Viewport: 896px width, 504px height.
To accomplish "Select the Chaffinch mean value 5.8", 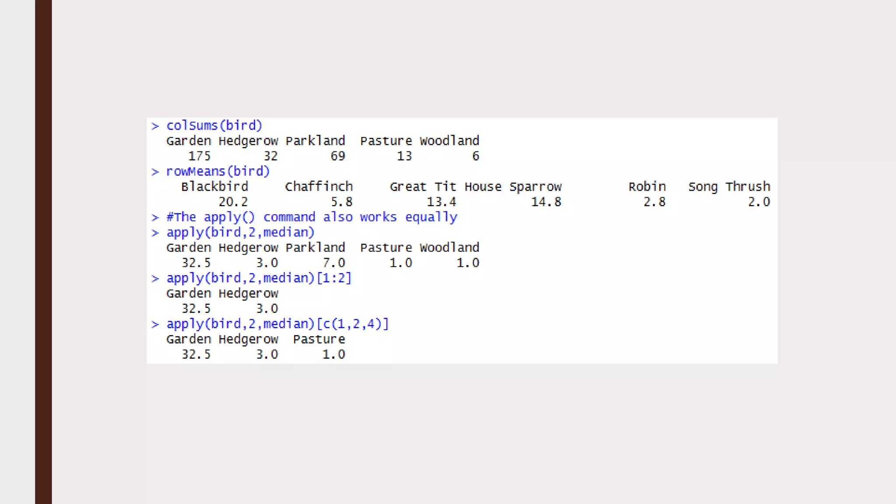I will point(341,202).
